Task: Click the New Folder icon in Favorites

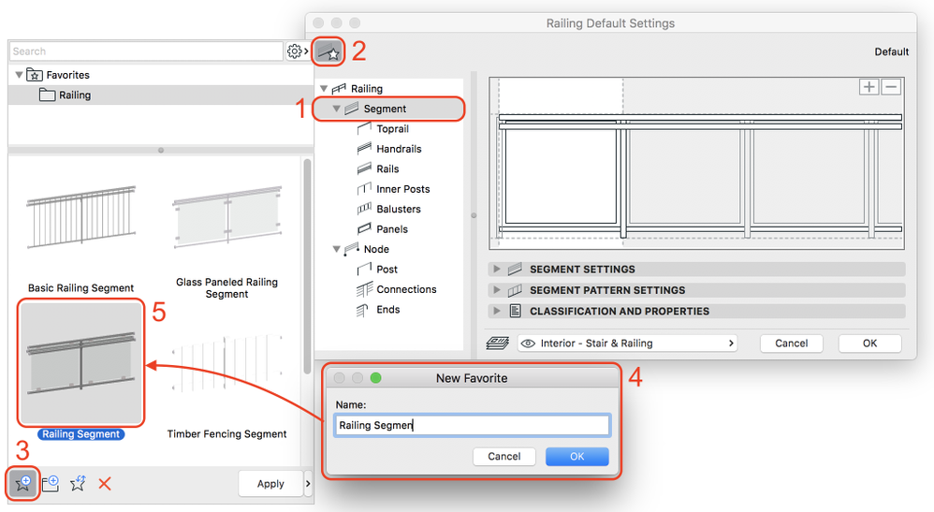Action: point(51,483)
